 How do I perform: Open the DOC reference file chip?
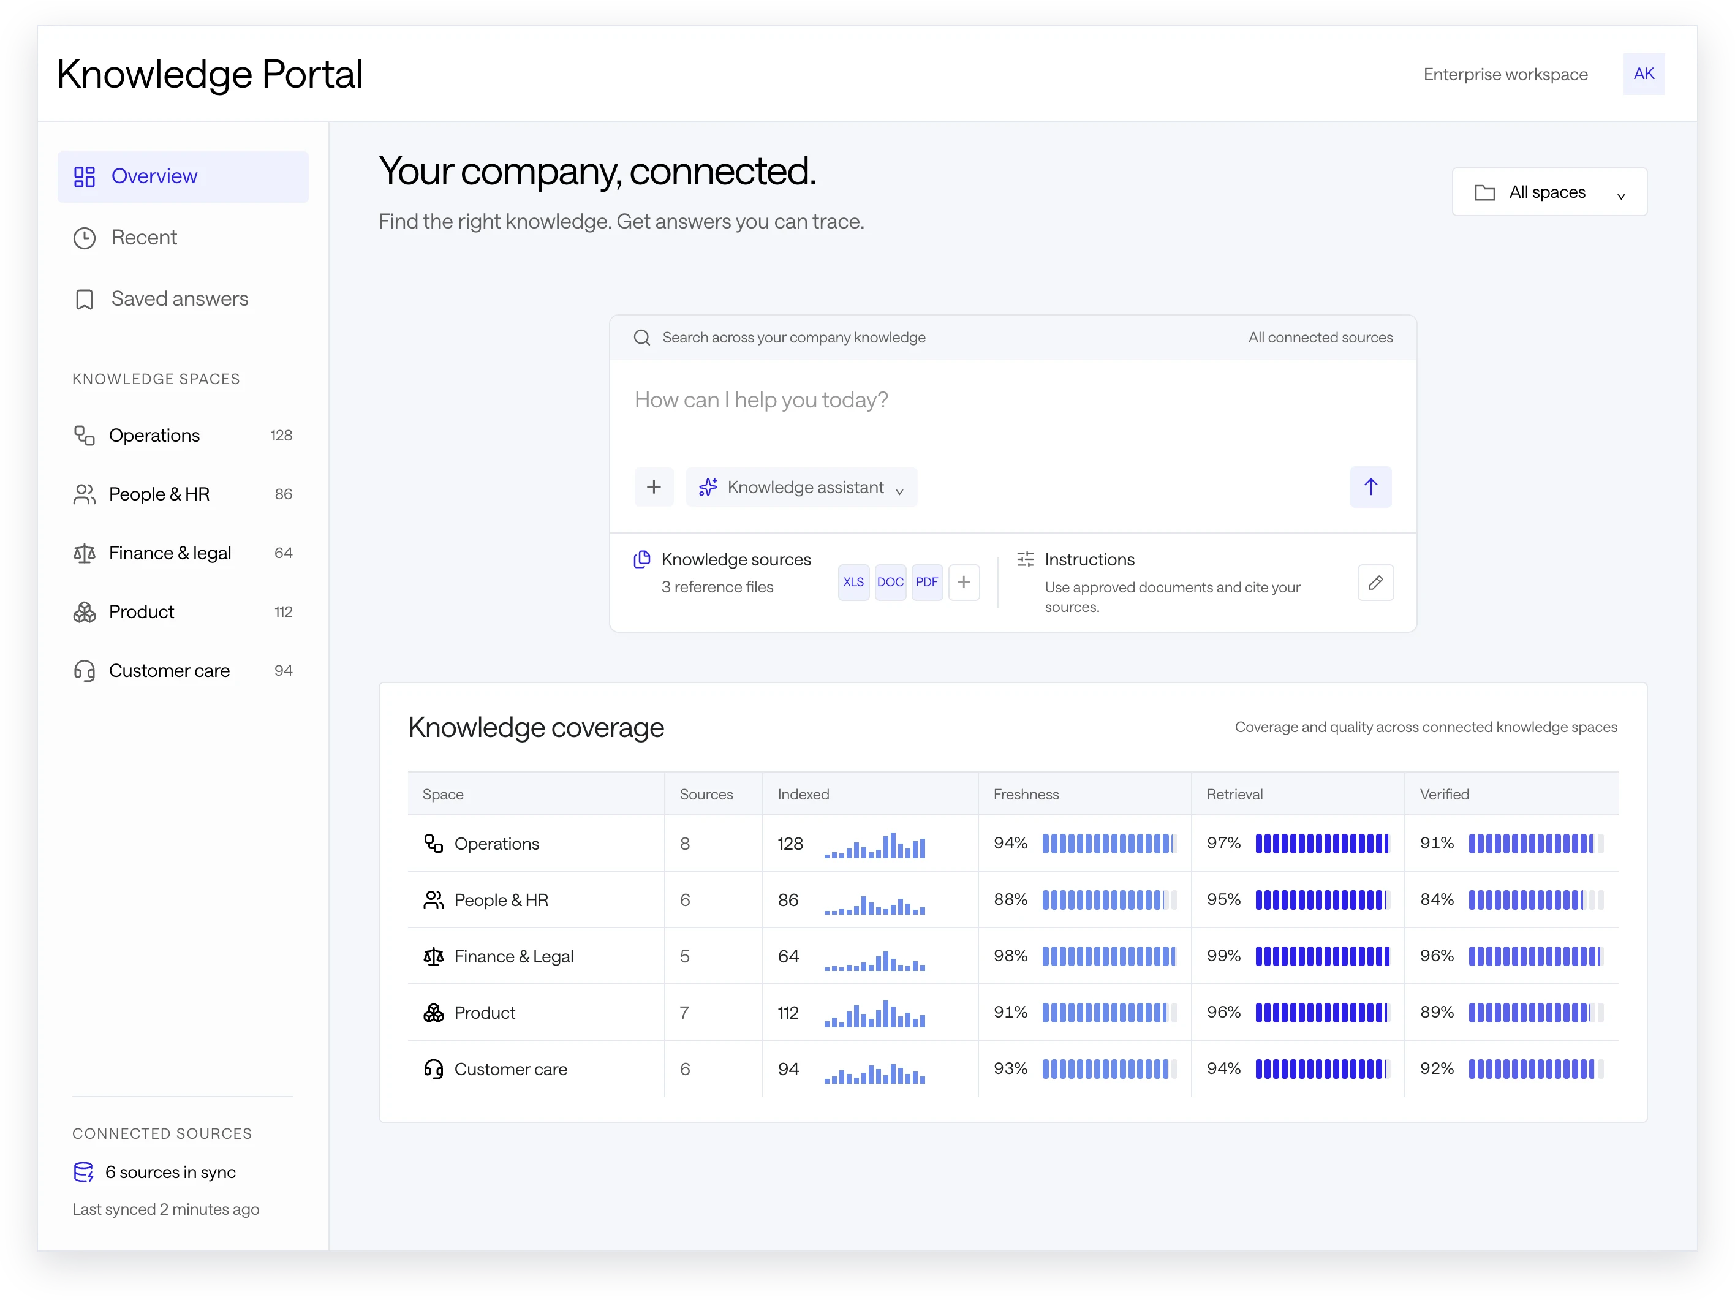coord(890,582)
